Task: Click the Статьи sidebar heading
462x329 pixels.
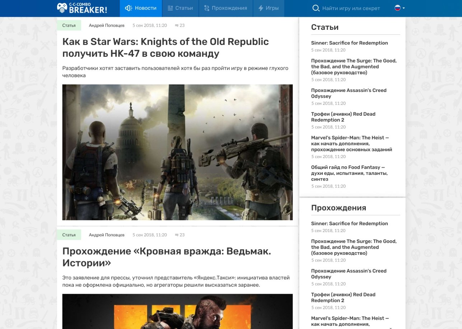Action: pyautogui.click(x=325, y=27)
